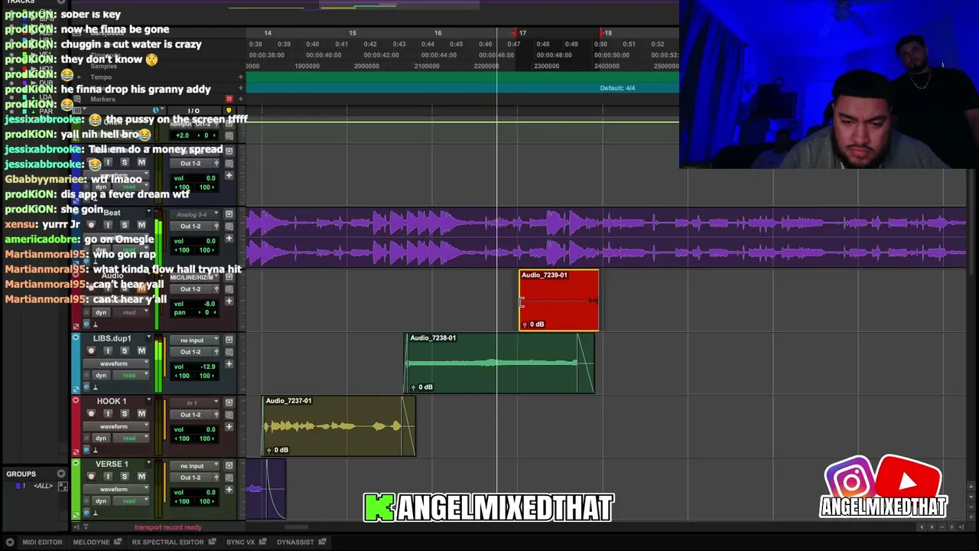Solo the HOOK 1 track
Screen dimensions: 979x551
pos(125,413)
